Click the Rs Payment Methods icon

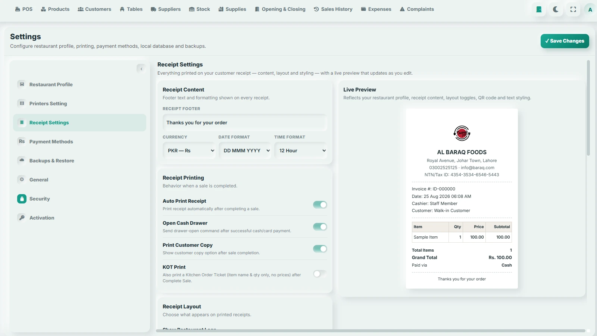click(22, 141)
